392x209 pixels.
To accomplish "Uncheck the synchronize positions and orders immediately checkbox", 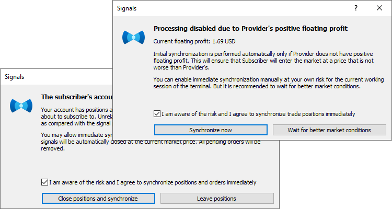I will tap(44, 182).
